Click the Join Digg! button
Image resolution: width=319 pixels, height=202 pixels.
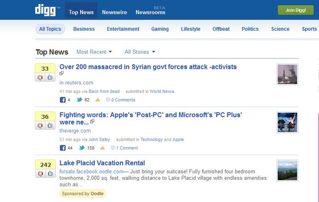click(x=296, y=10)
